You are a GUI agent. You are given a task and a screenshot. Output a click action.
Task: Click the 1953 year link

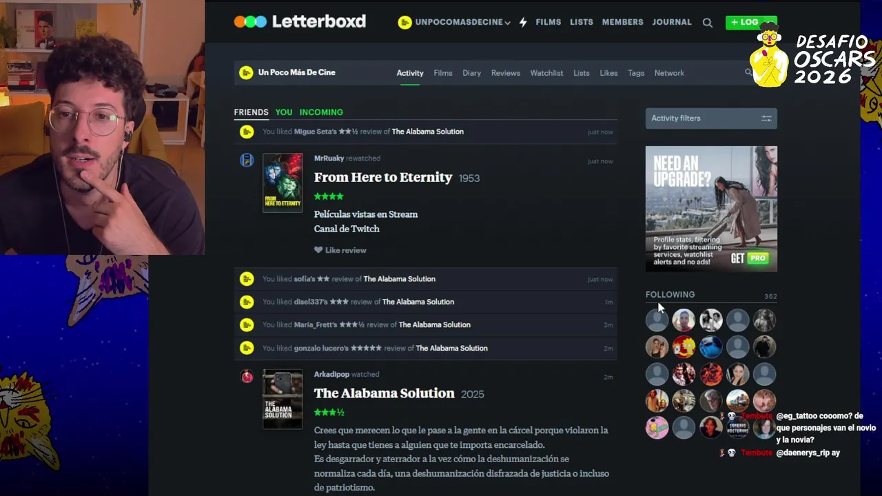tap(469, 178)
